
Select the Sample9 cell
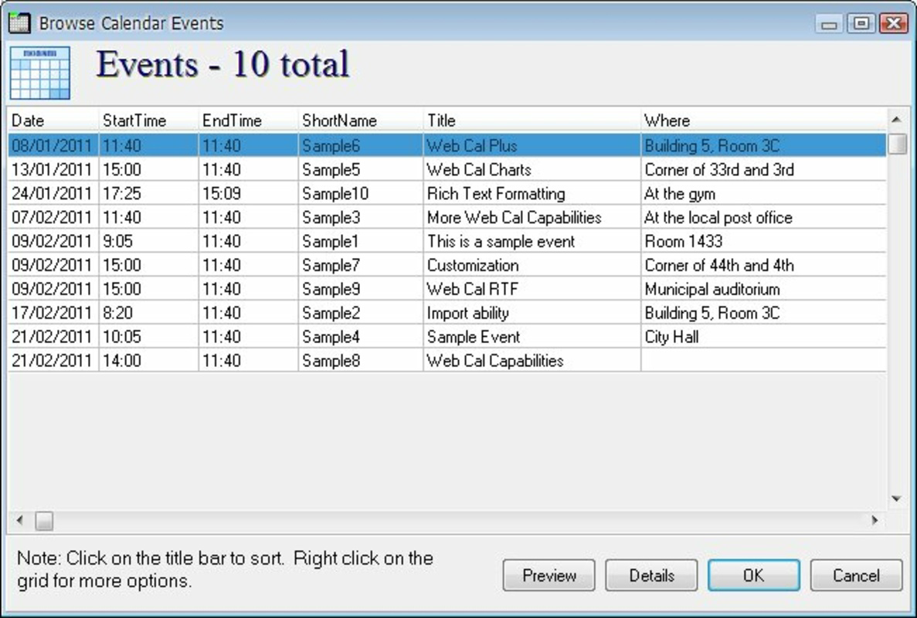[x=360, y=290]
